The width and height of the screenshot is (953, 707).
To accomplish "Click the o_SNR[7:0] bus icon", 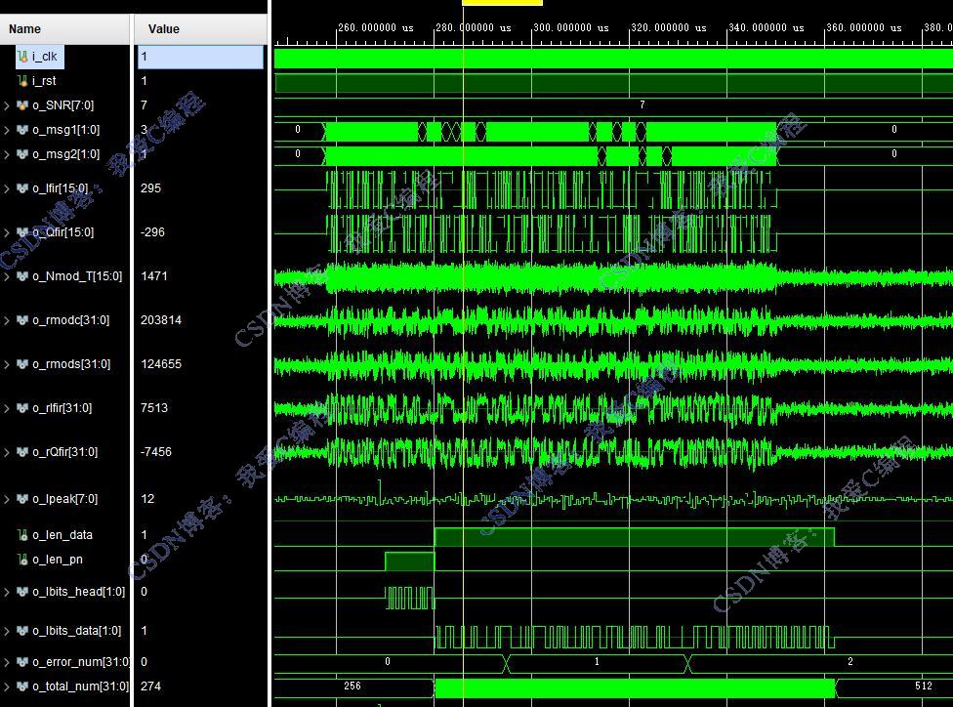I will 22,105.
